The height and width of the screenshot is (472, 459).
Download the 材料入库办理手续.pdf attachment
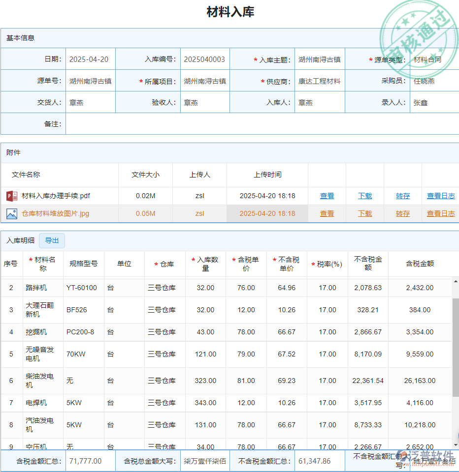click(365, 196)
